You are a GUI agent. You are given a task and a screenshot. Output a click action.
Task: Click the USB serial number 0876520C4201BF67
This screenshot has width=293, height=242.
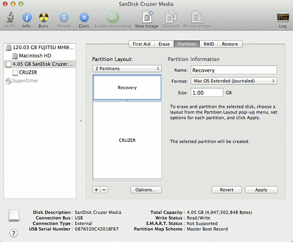pyautogui.click(x=97, y=229)
